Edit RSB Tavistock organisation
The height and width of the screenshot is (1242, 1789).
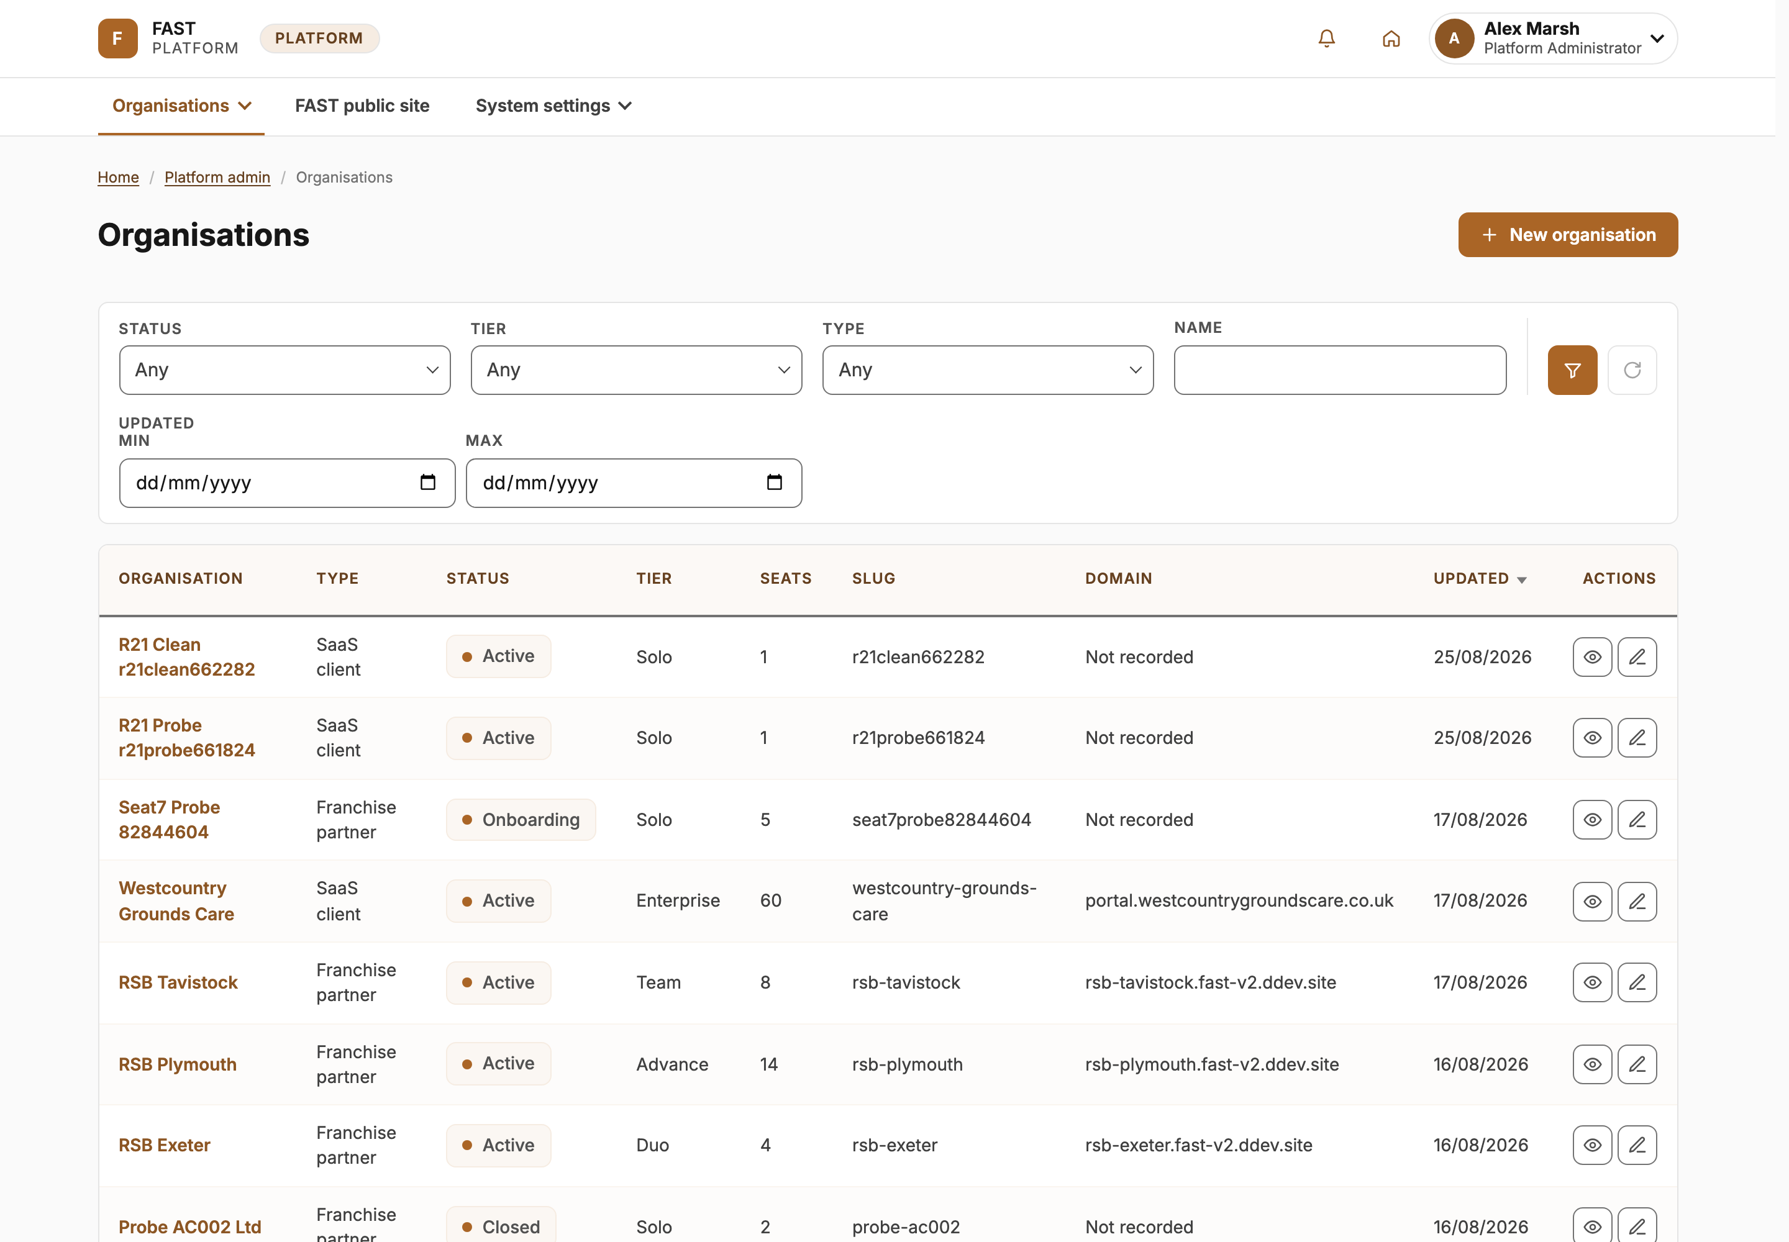(x=1636, y=982)
